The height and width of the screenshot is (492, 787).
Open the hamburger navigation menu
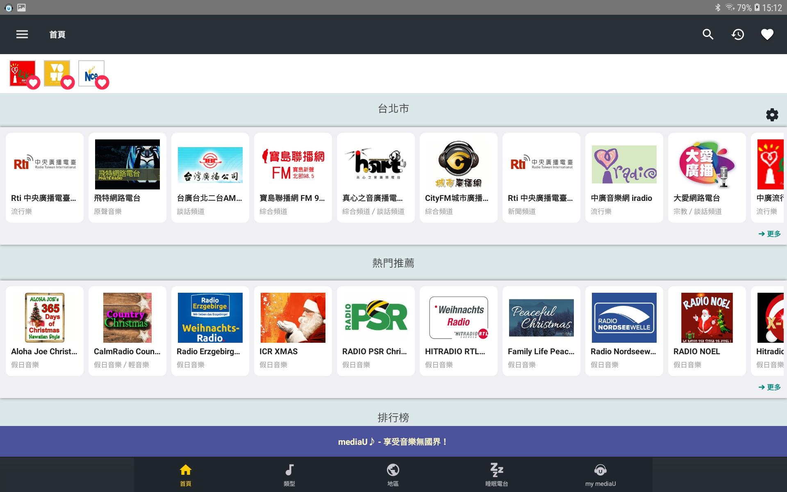(22, 34)
